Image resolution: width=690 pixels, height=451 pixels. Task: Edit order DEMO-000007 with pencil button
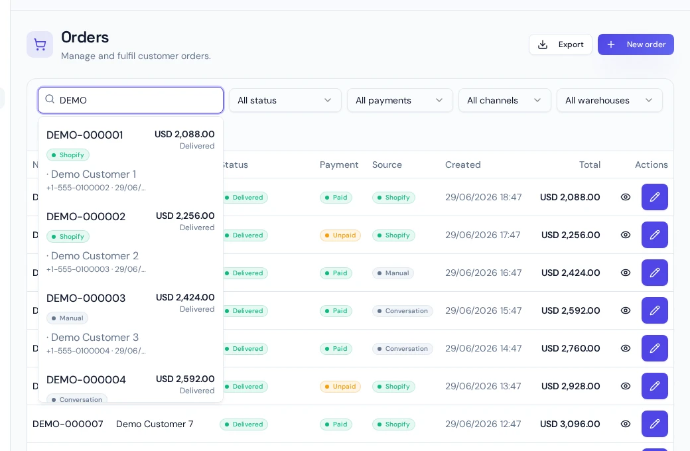[654, 424]
